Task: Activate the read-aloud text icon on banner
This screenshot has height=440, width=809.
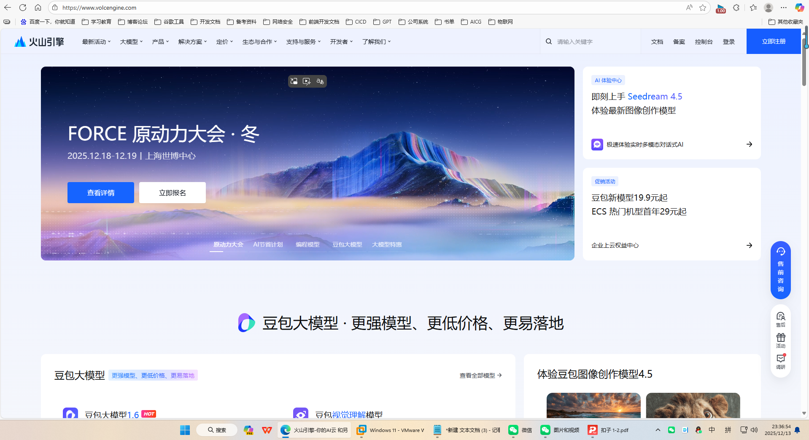Action: 320,81
